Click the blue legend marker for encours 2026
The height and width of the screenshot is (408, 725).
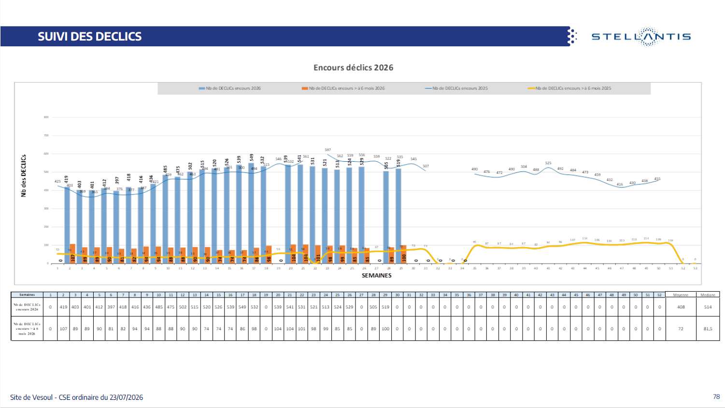(202, 88)
